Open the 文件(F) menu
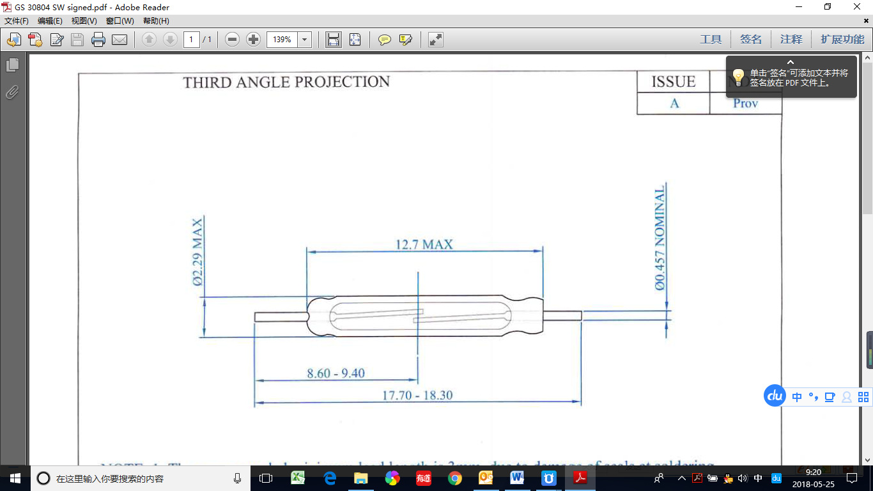 coord(17,21)
